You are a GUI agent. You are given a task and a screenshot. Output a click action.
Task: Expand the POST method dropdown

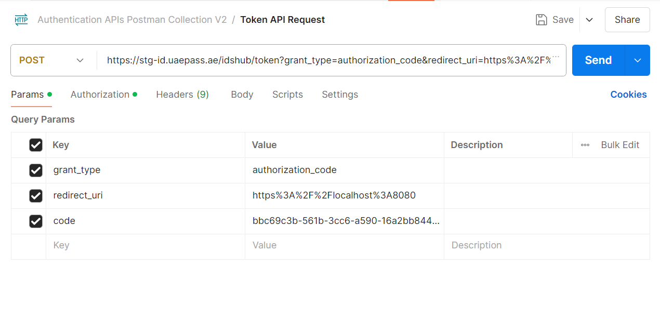pos(80,60)
